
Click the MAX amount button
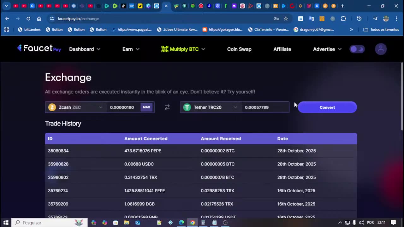pyautogui.click(x=146, y=107)
